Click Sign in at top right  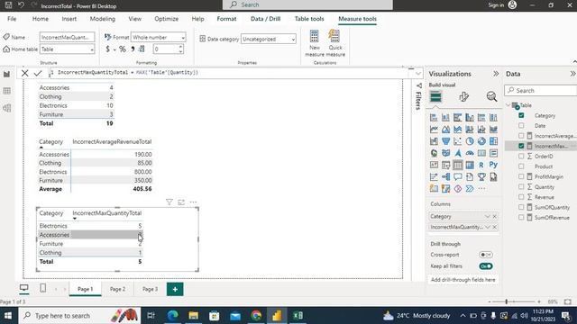coord(496,5)
